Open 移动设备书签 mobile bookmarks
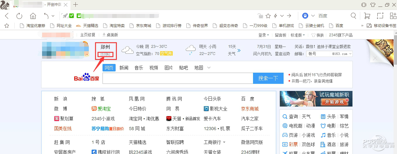 pos(381,26)
